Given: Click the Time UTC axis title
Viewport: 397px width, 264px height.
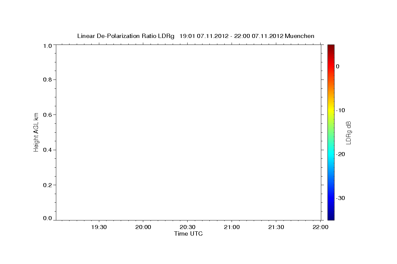Looking at the screenshot, I should (188, 234).
